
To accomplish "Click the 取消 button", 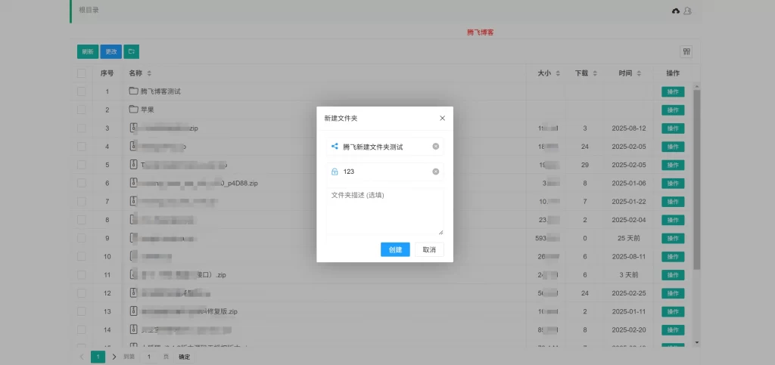I will (x=429, y=249).
